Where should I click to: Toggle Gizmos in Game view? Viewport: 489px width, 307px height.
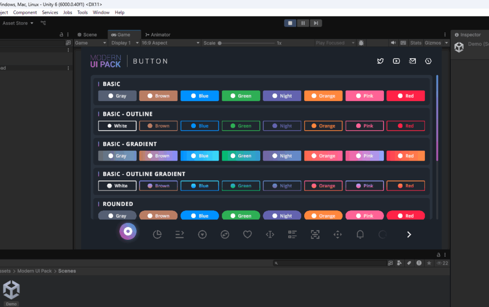coord(433,43)
